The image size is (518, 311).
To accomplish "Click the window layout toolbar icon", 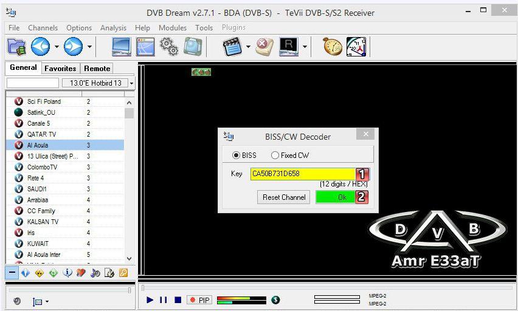I will tap(145, 47).
